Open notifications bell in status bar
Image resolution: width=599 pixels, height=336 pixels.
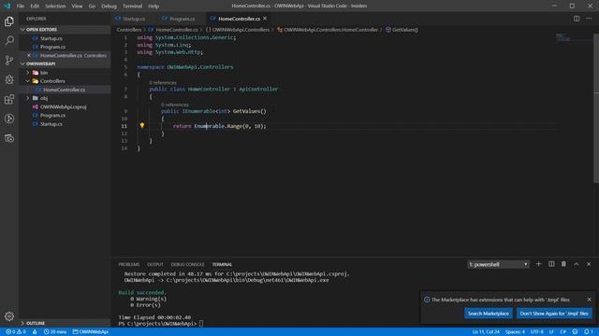click(589, 332)
